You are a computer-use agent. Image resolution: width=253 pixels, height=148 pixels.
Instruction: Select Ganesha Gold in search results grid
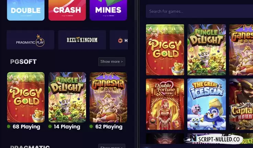pyautogui.click(x=241, y=50)
